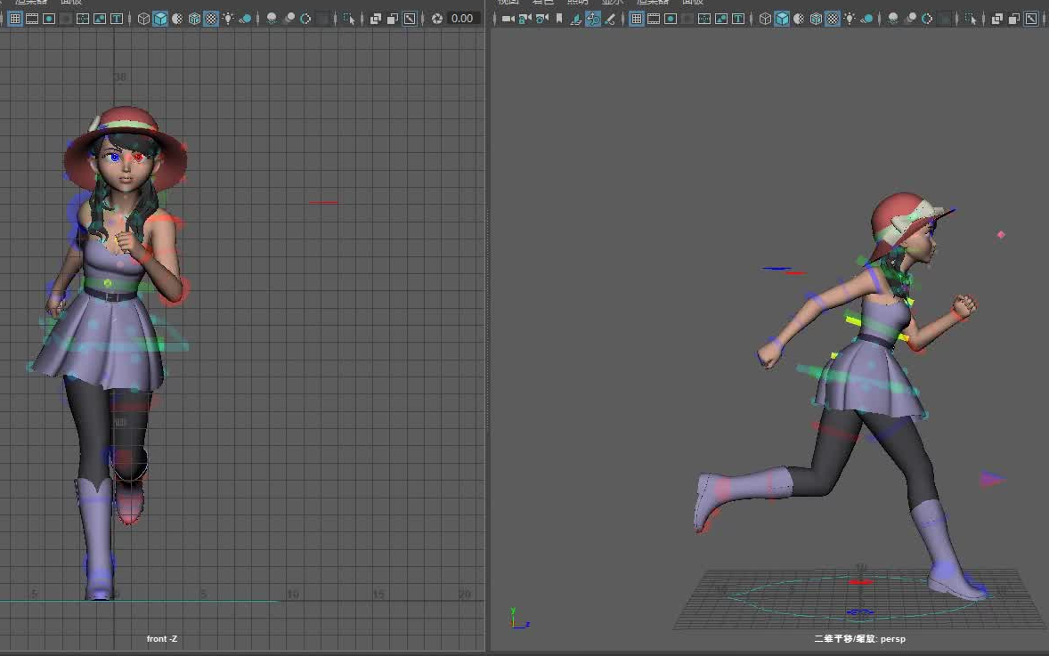
Task: Click isolate select in front view toolbar
Action: (x=348, y=19)
